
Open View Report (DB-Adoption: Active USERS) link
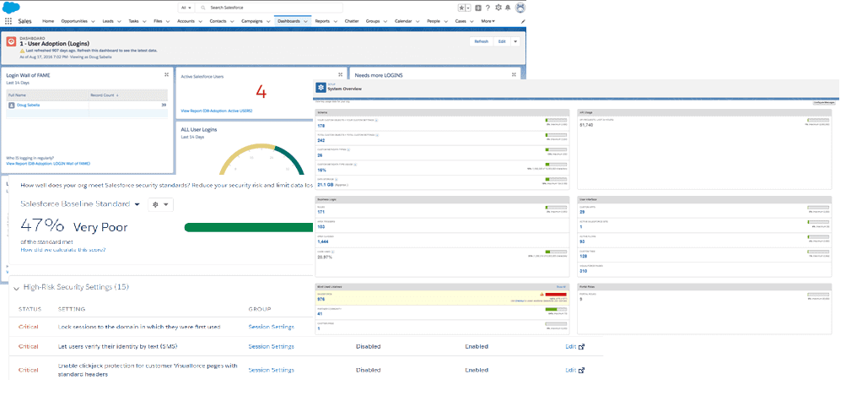coord(217,111)
